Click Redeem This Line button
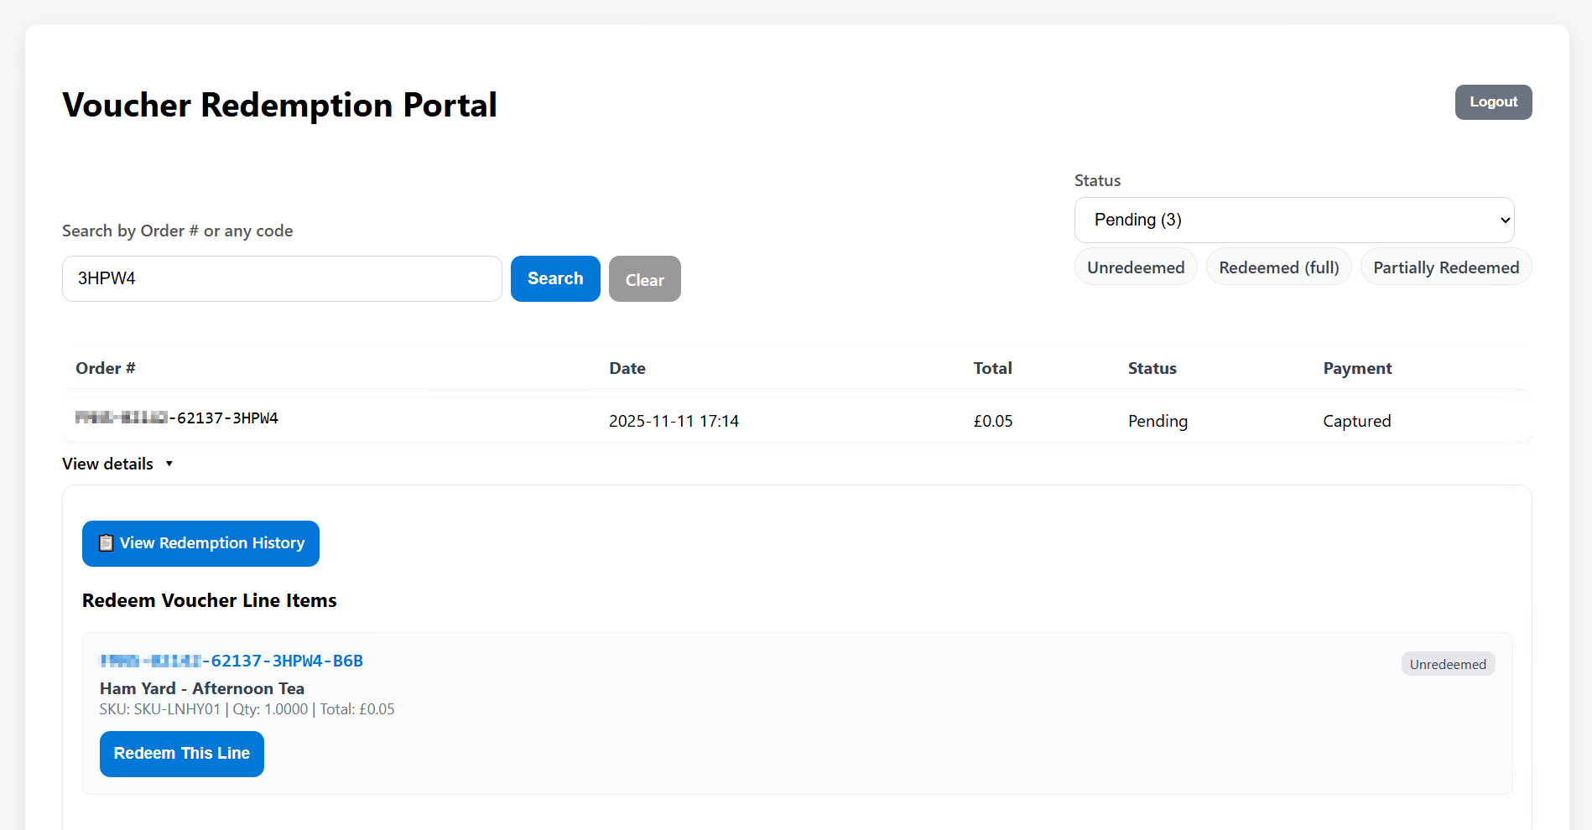The image size is (1592, 830). tap(181, 754)
